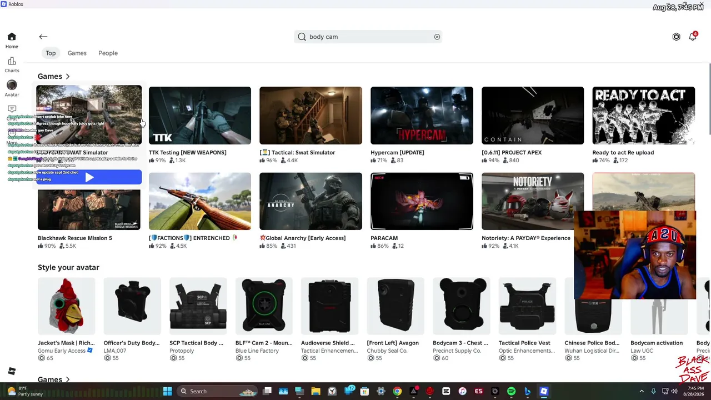Open the Robux balance icon
This screenshot has height=400, width=711.
676,37
